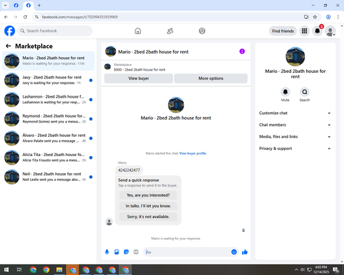Open Chrome three-dot menu

click(x=338, y=17)
